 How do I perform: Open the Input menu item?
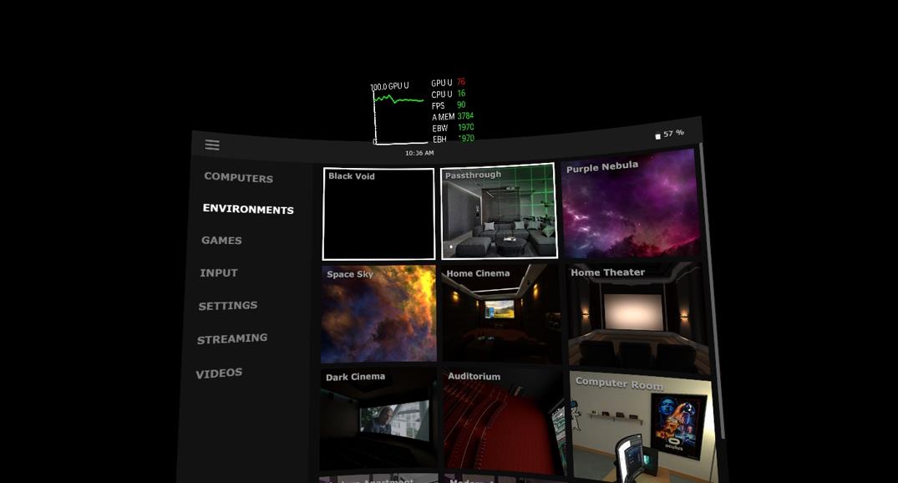click(x=219, y=273)
